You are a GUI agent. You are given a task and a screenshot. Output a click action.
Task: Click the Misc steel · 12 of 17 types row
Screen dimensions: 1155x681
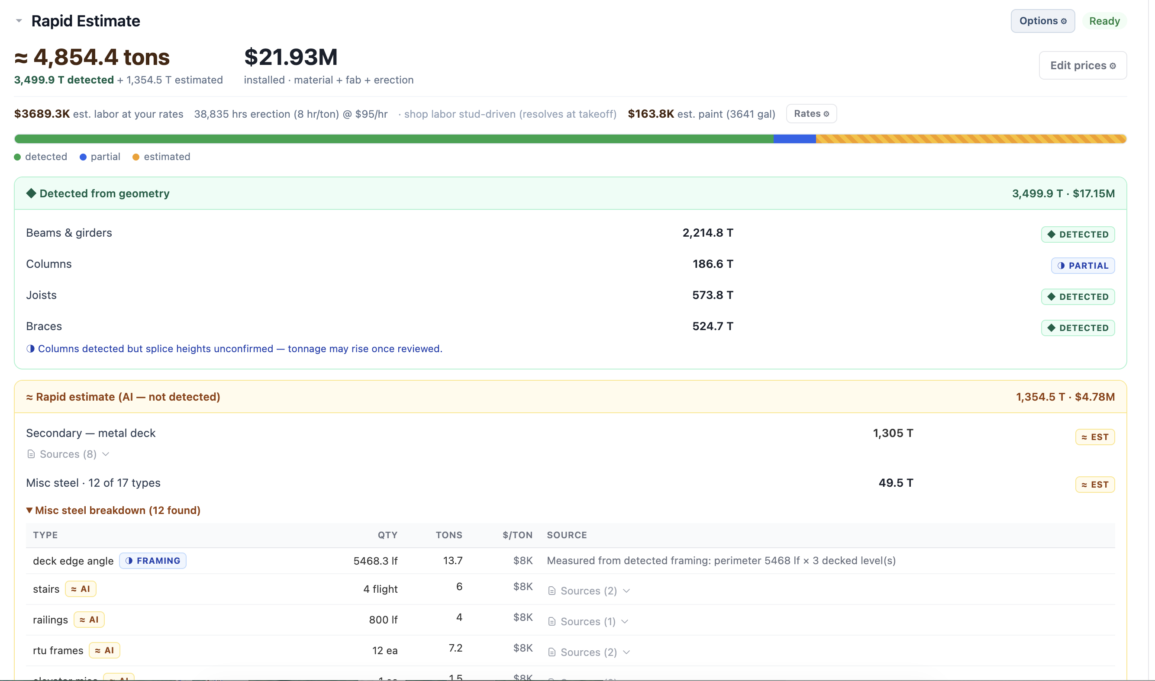(x=570, y=483)
